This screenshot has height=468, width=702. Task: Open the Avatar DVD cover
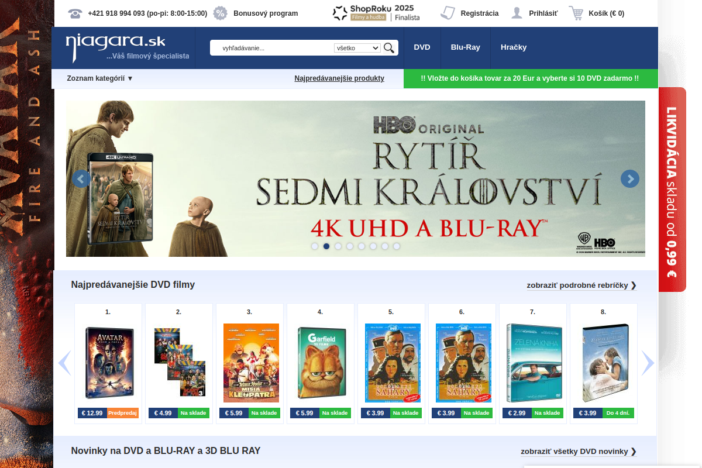pos(109,363)
